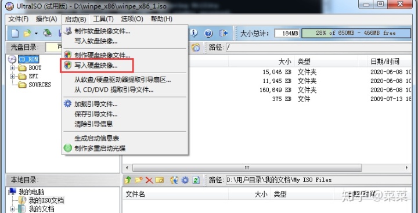Click the 184MB total size field
This screenshot has height=213, width=418.
(x=287, y=33)
